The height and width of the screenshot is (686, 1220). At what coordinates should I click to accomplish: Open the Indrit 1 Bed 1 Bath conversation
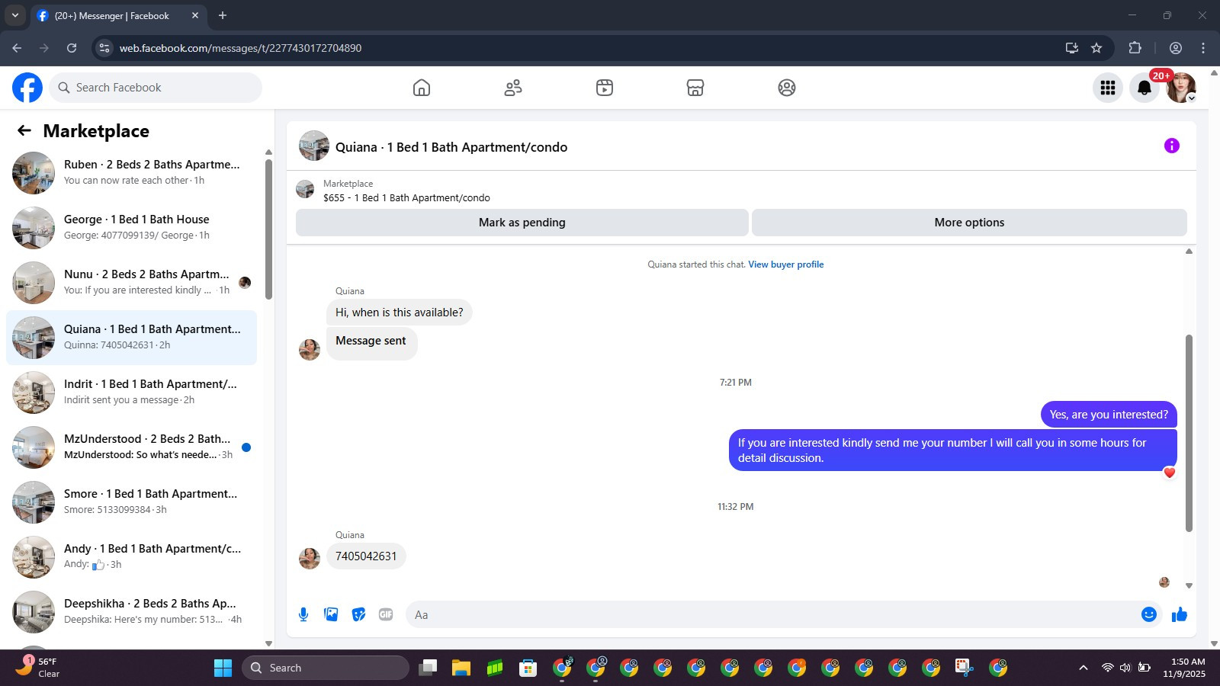pyautogui.click(x=131, y=393)
